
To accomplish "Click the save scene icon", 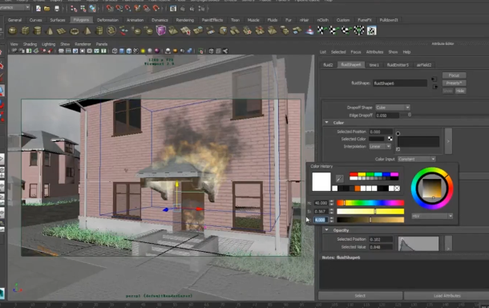I will pyautogui.click(x=56, y=9).
